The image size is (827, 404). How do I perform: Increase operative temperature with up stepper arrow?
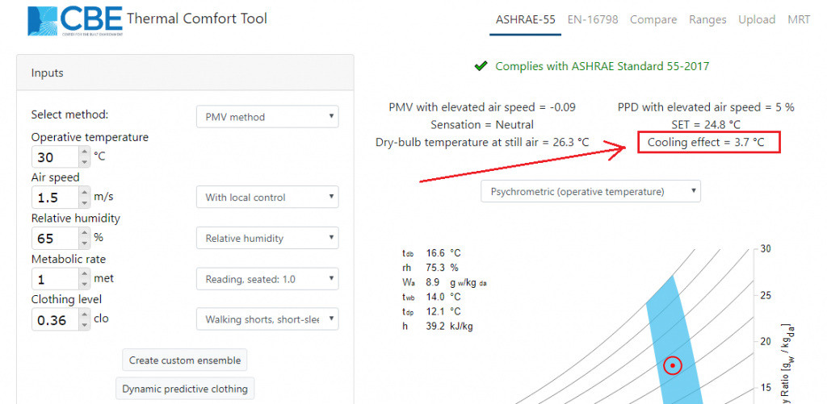(x=85, y=152)
